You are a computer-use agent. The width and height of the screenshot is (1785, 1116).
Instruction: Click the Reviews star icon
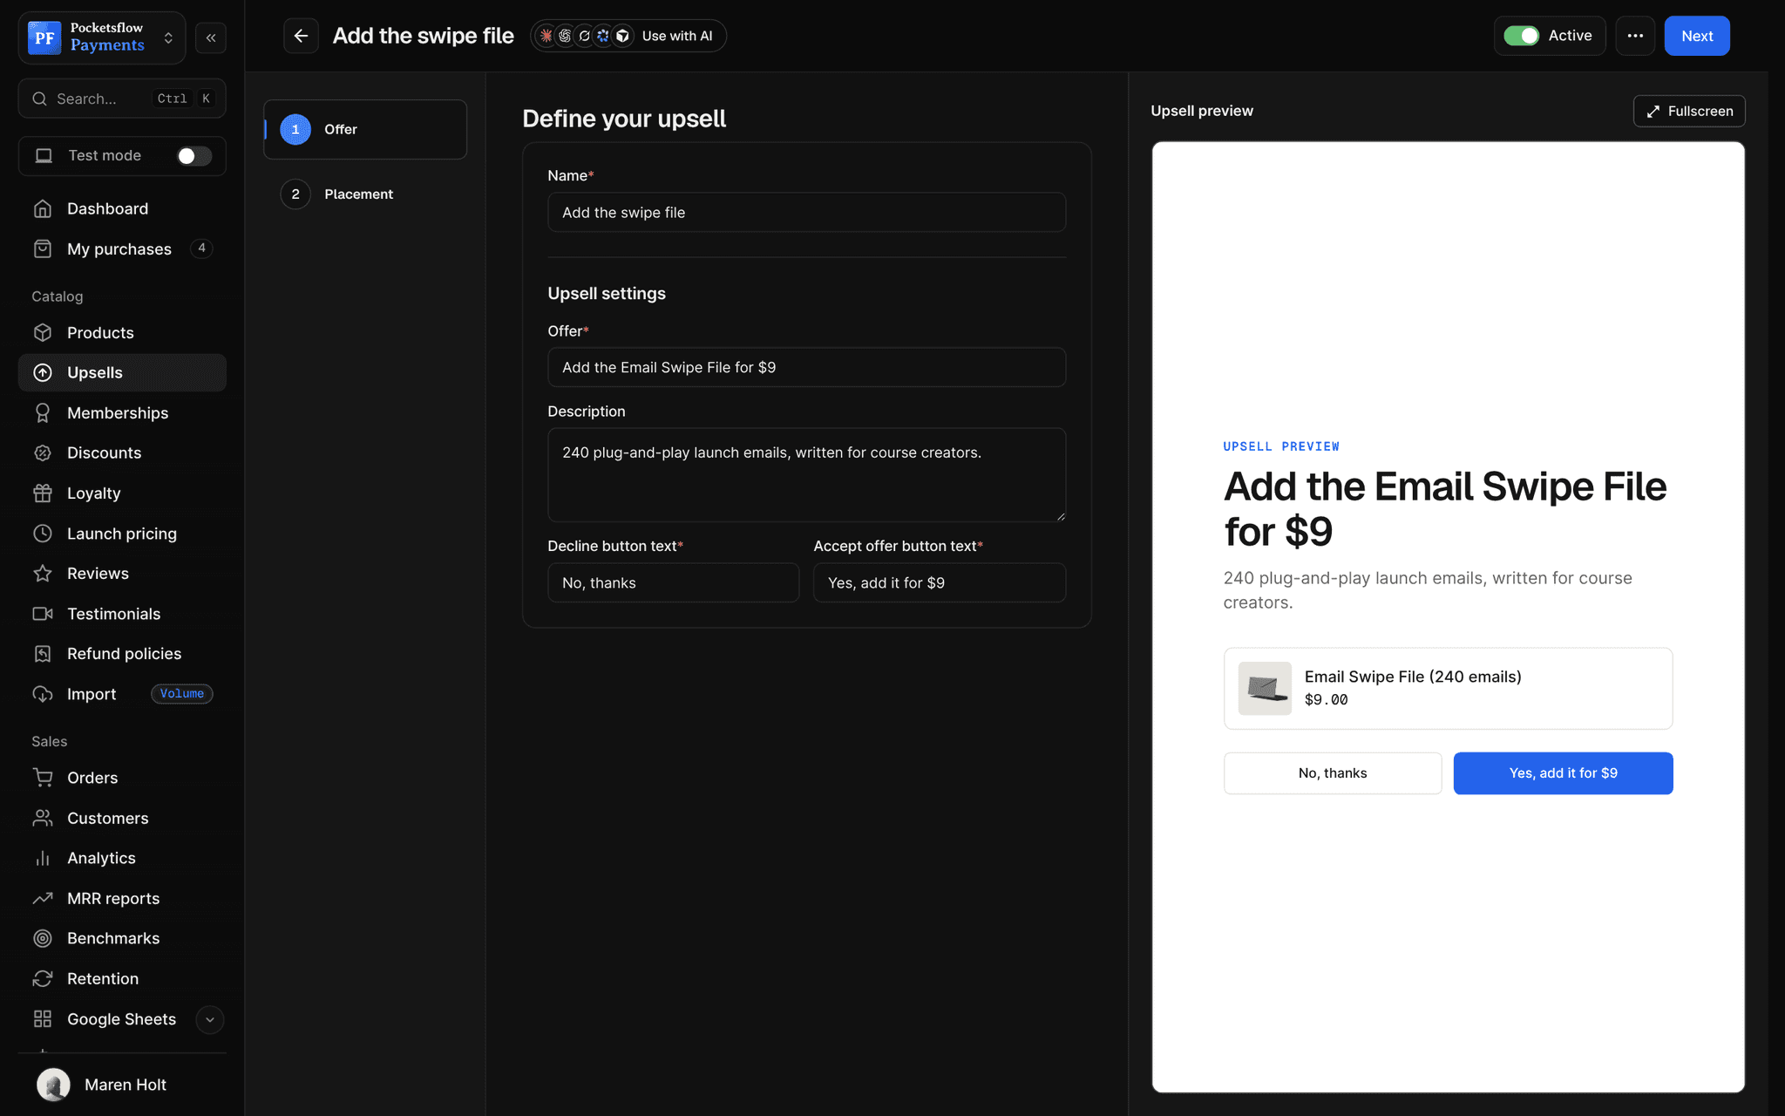point(43,573)
